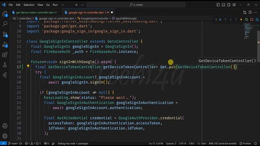Toggle the primary side bar layout
This screenshot has width=260, height=146.
(x=218, y=5)
